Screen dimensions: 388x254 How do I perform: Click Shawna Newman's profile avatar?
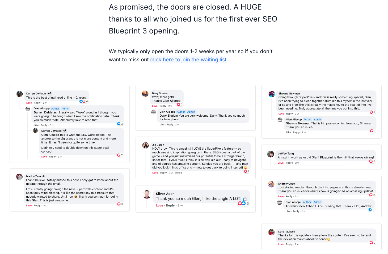click(272, 94)
